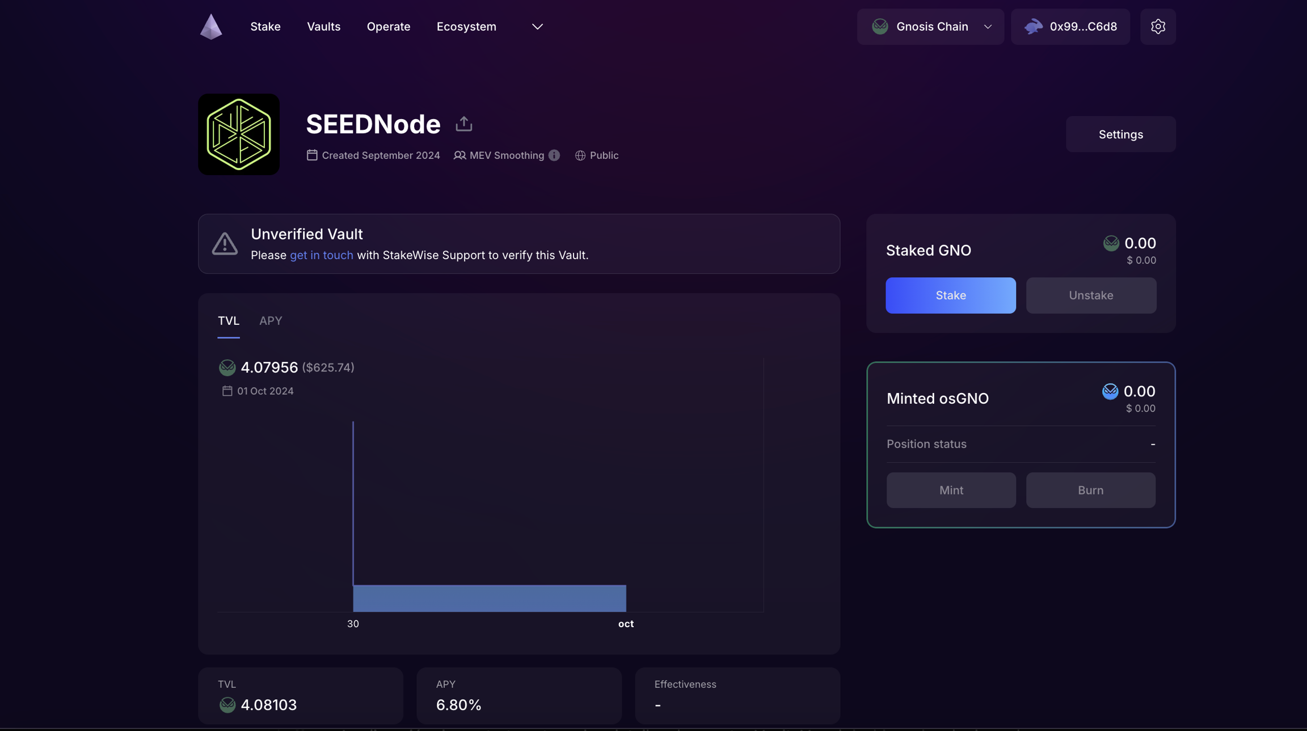Image resolution: width=1307 pixels, height=731 pixels.
Task: Click the Unverified Vault warning icon
Action: (x=225, y=244)
